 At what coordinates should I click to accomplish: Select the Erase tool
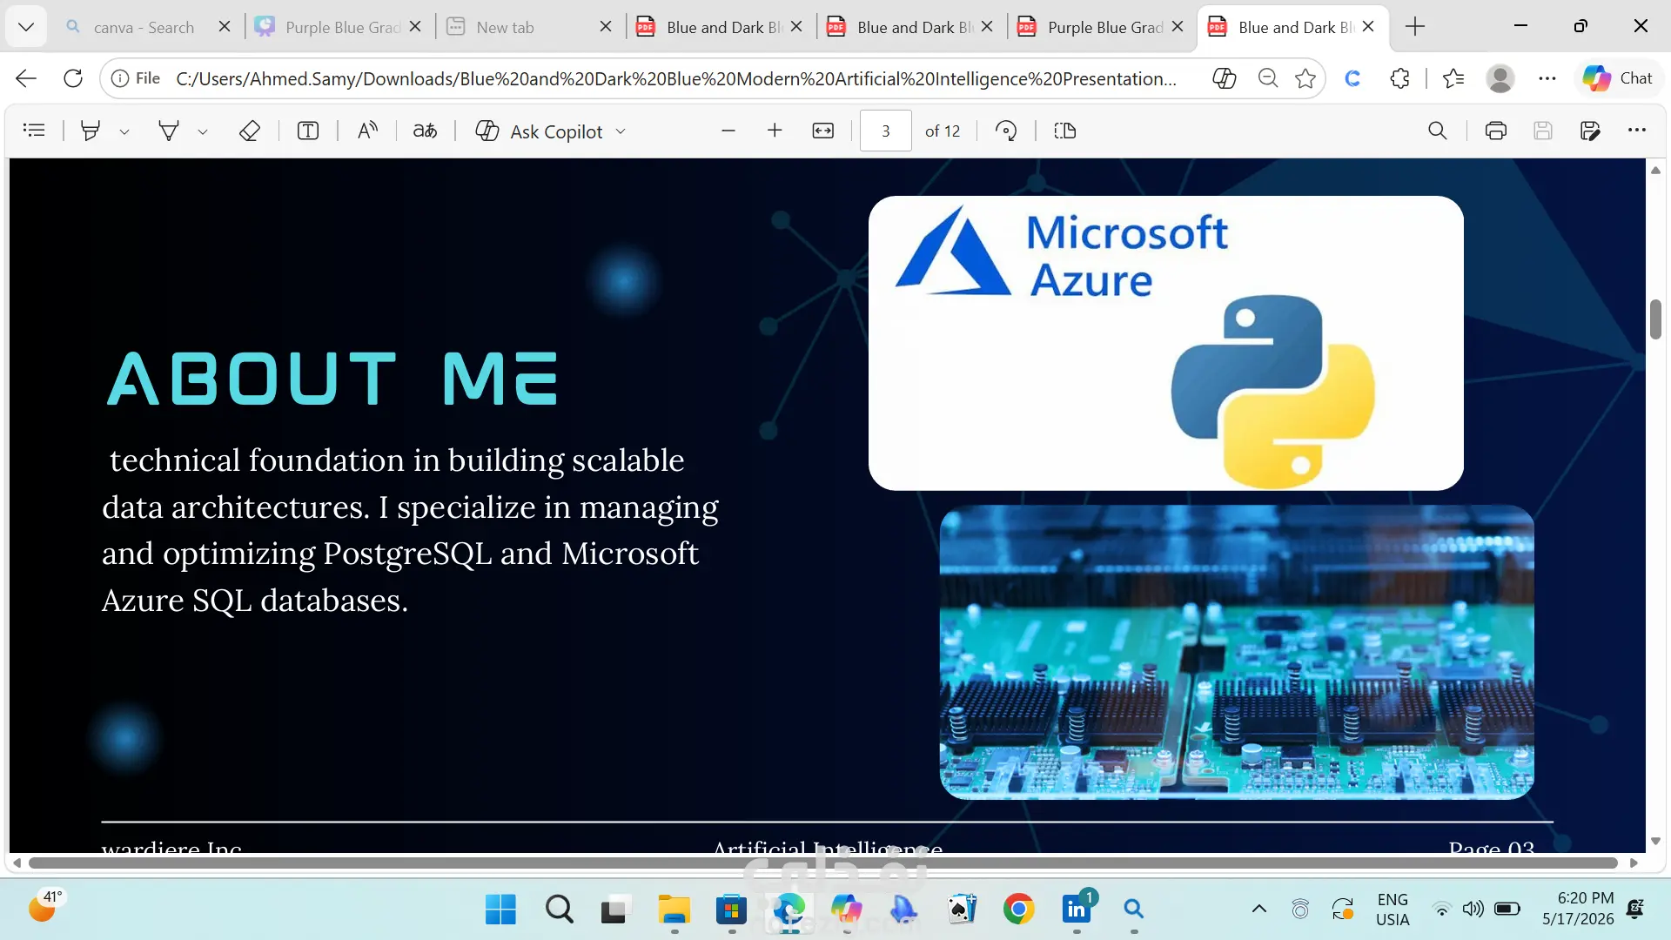tap(250, 131)
